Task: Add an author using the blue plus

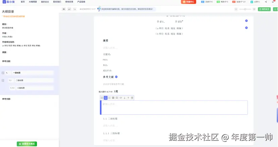Action: tap(246, 21)
